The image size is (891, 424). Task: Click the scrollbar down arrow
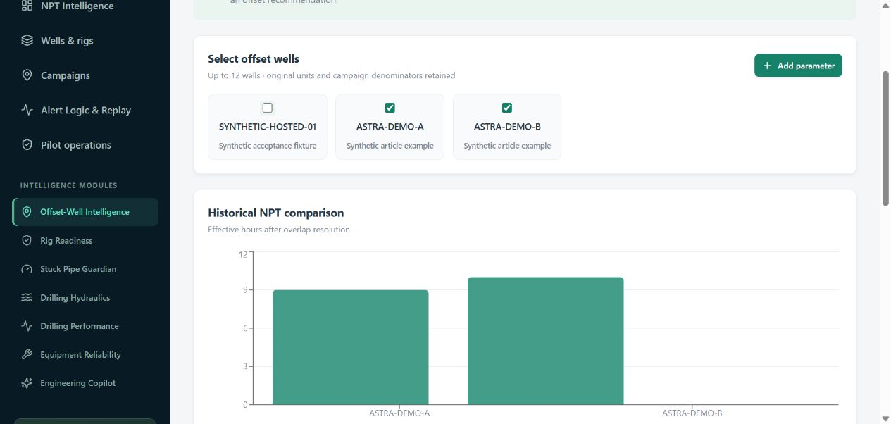(885, 418)
